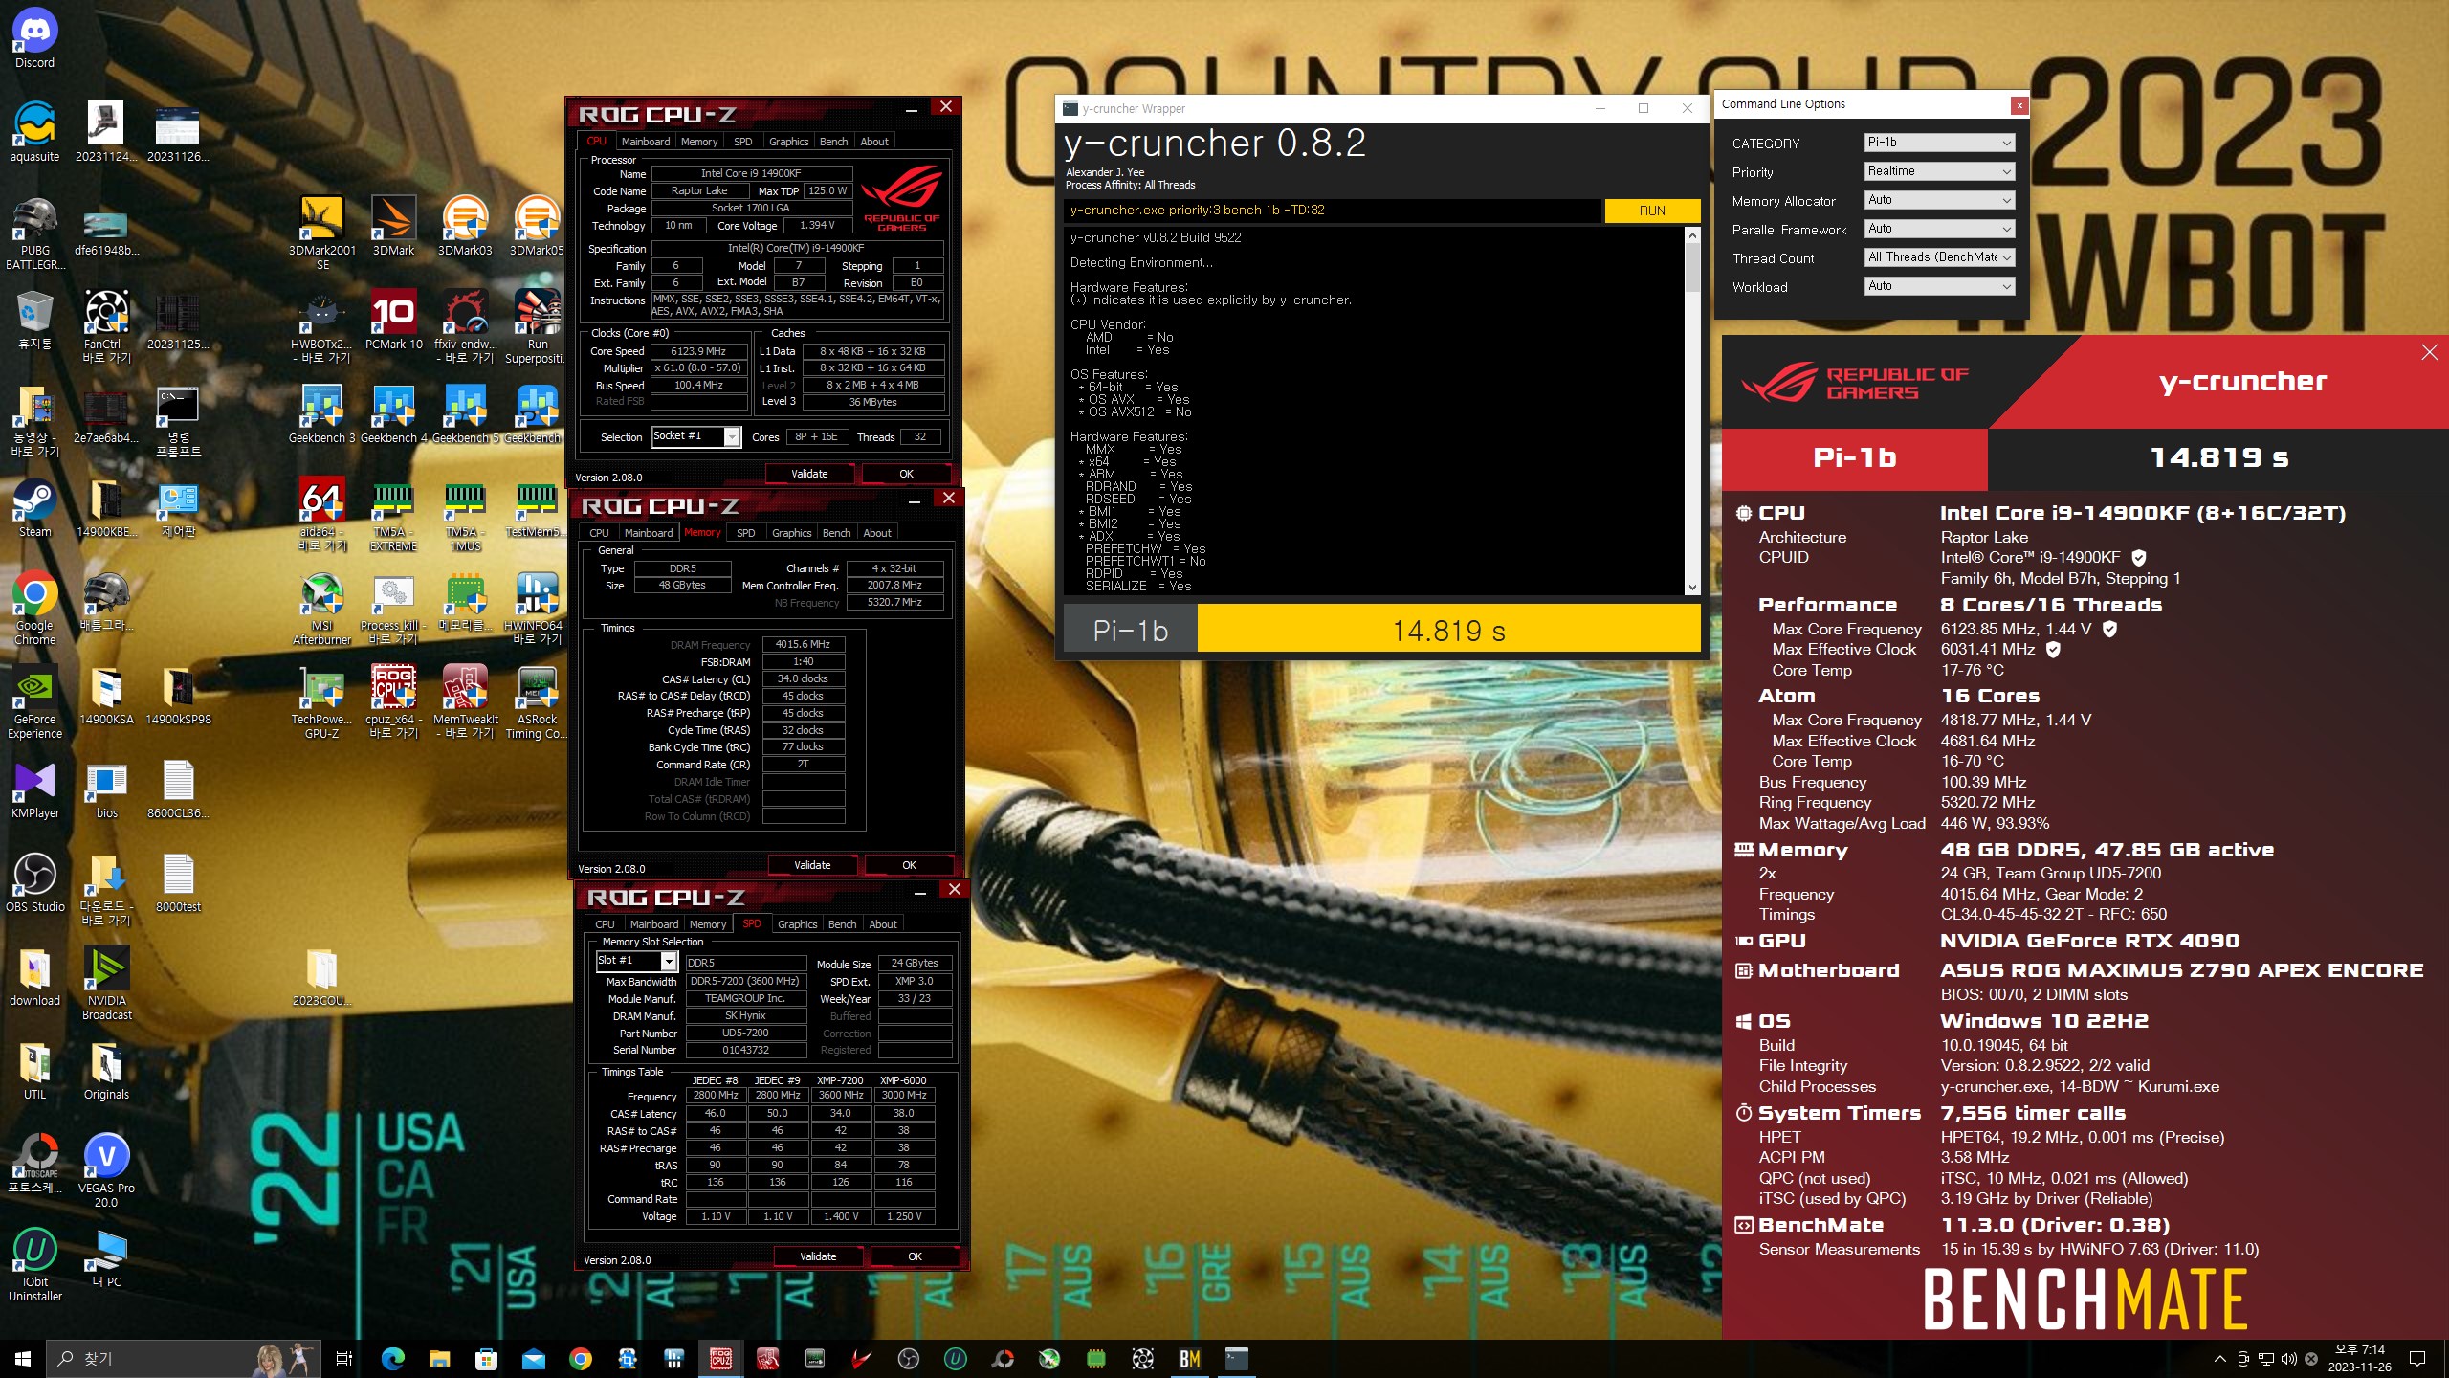Click y-cruncher command line input field

click(x=1333, y=211)
